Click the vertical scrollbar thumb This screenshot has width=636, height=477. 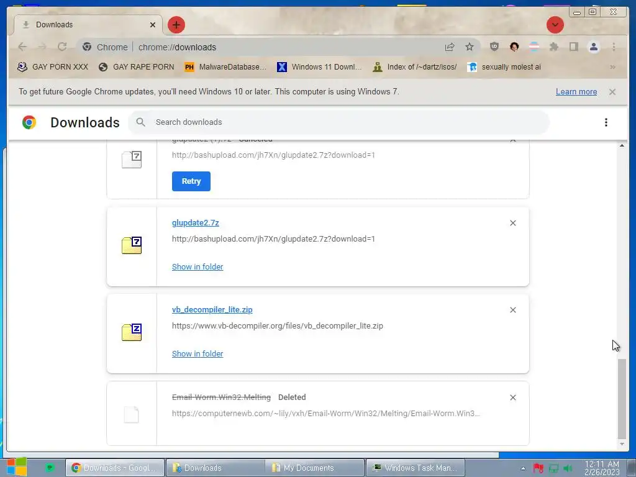click(x=622, y=399)
